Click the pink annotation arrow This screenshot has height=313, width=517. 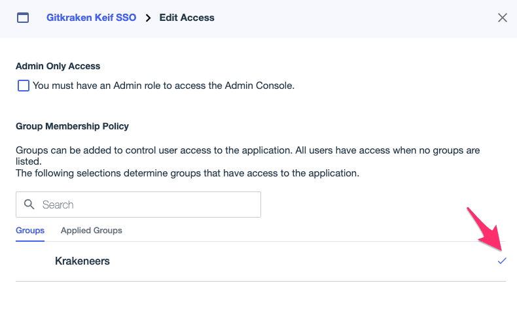tap(485, 231)
